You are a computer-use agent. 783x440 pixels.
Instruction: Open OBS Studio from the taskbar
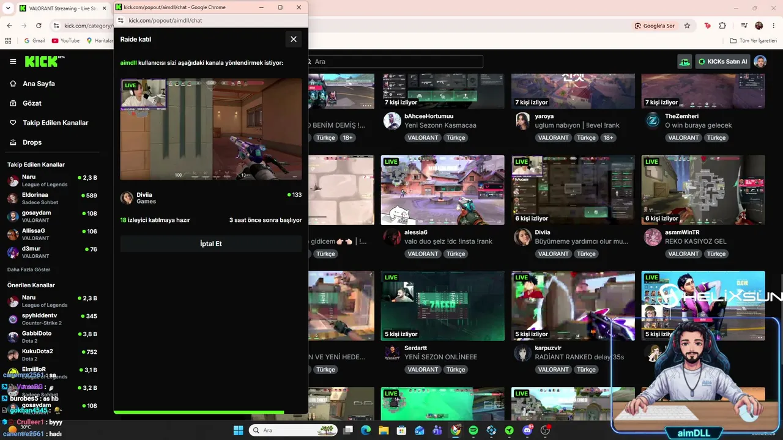click(545, 430)
